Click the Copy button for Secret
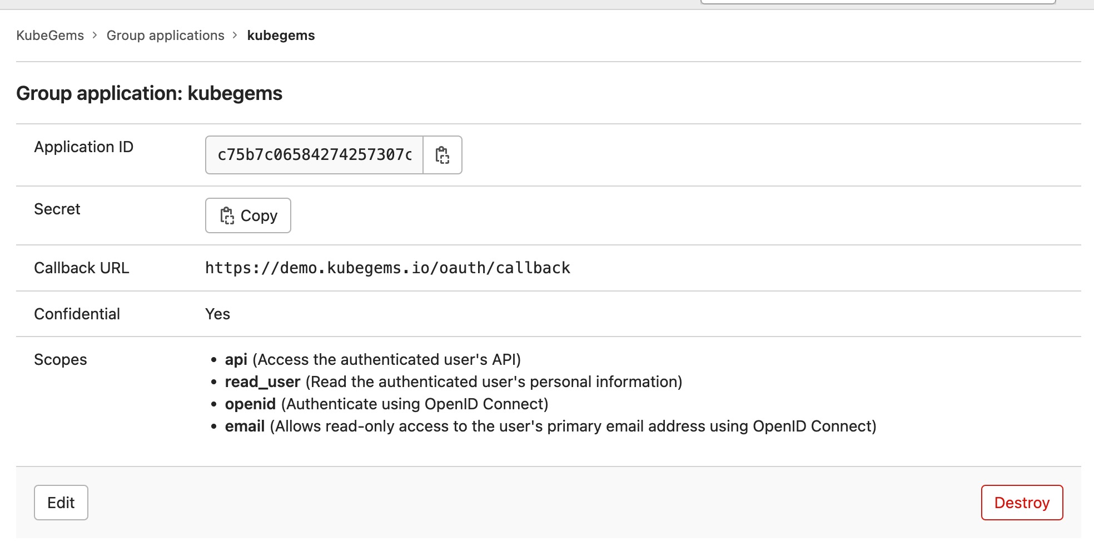1094x552 pixels. click(248, 215)
